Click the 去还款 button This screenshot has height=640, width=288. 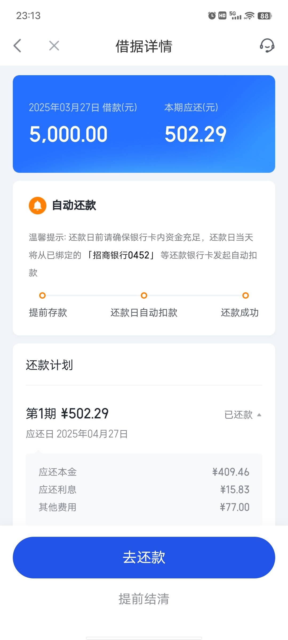[144, 558]
